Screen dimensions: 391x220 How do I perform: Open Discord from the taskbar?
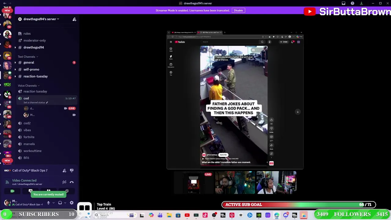(286, 215)
